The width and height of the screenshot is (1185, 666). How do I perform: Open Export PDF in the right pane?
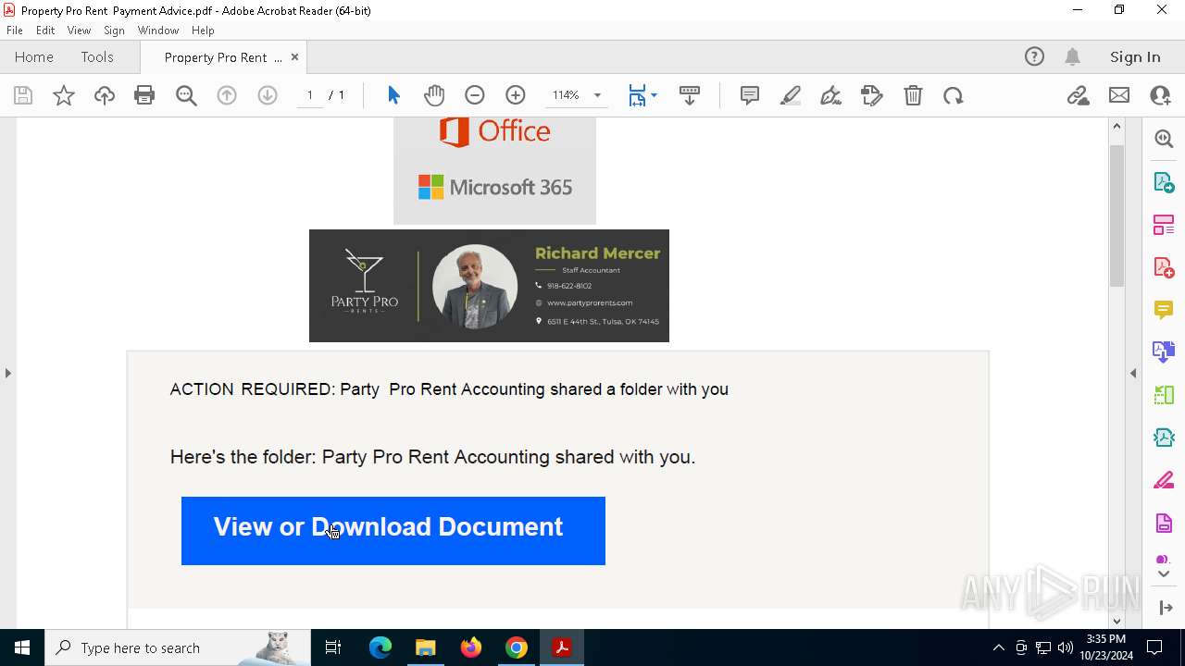pyautogui.click(x=1164, y=182)
